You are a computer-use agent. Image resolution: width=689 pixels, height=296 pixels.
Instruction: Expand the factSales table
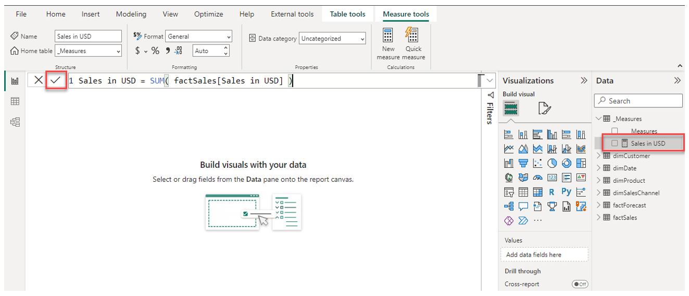point(599,218)
